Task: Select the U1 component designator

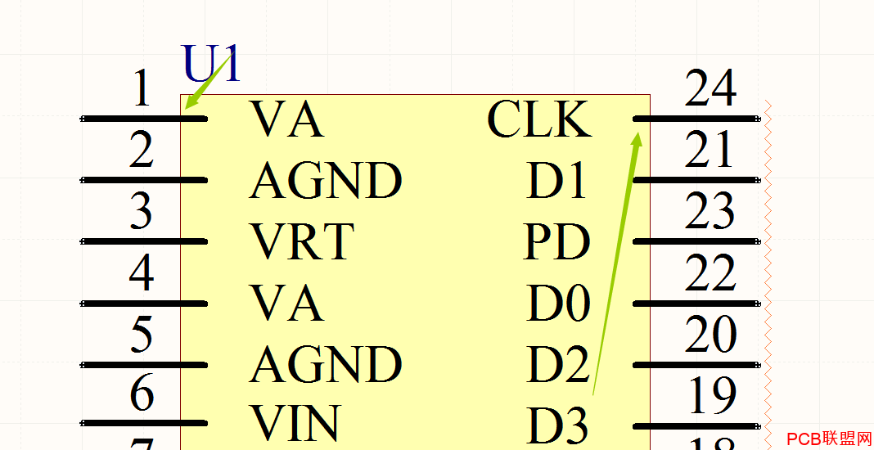Action: (210, 63)
